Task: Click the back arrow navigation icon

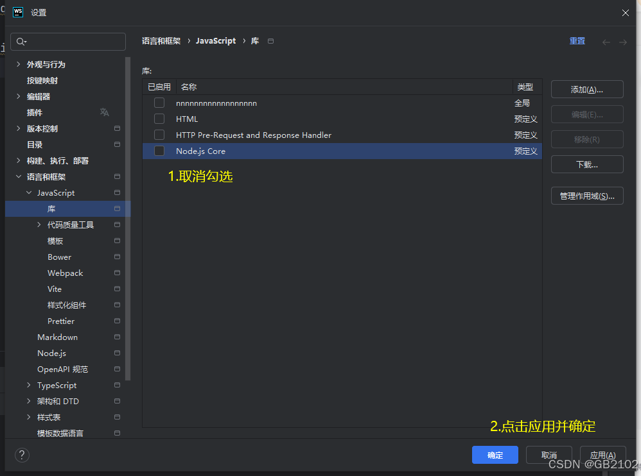Action: [x=606, y=42]
